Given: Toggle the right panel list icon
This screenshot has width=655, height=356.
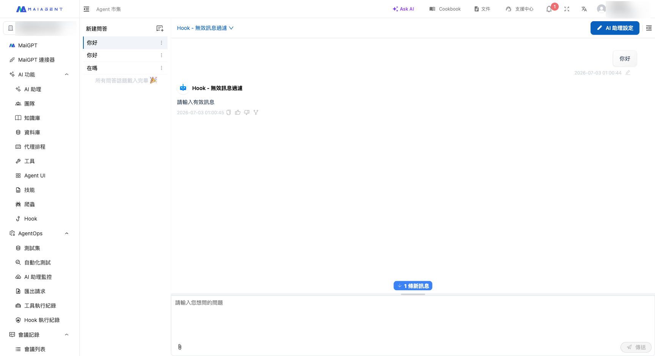Looking at the screenshot, I should [x=649, y=28].
